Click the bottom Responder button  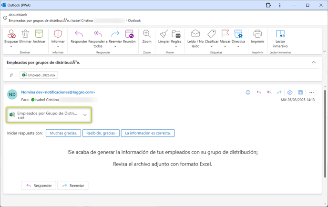tap(39, 186)
